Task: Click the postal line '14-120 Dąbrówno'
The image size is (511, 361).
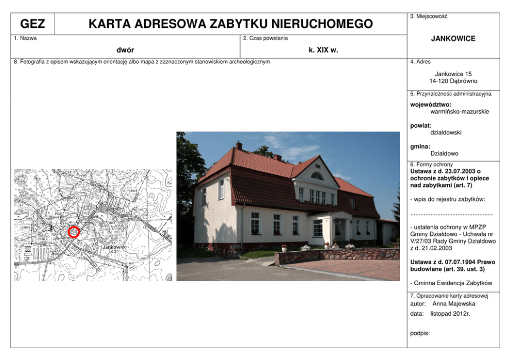Action: point(453,81)
